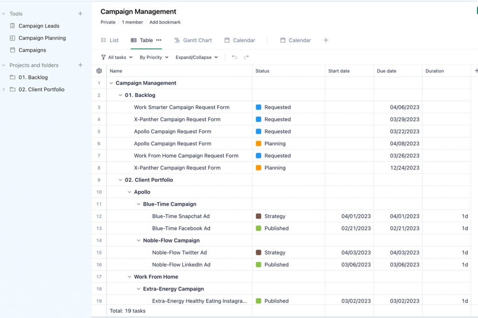Expand 02. Client Portfolio in sidebar
The width and height of the screenshot is (478, 318).
click(4, 89)
